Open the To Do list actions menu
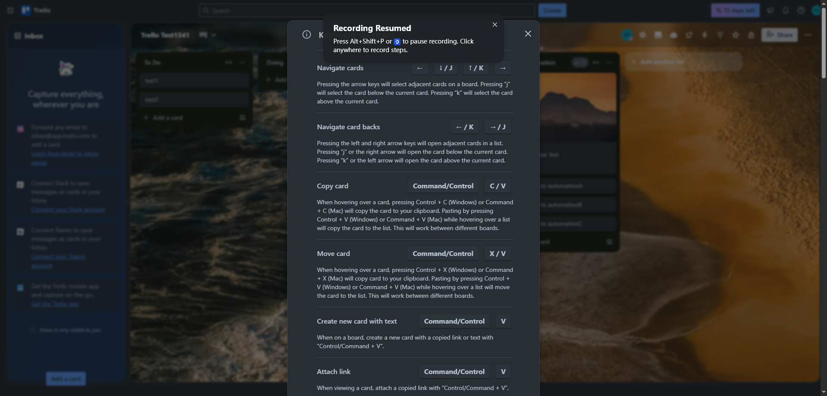Viewport: 827px width, 396px height. (243, 62)
